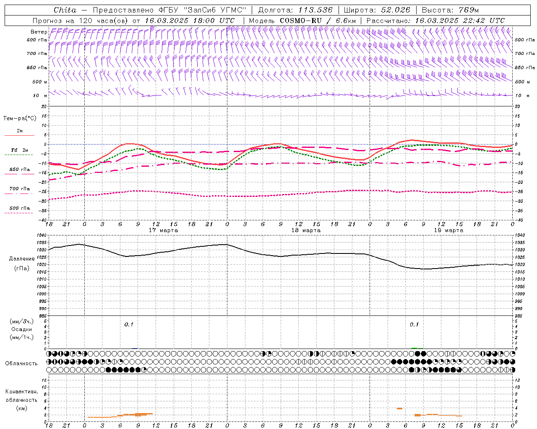The height and width of the screenshot is (429, 537).
Task: Click the "Облачность" cloud cover label
Action: pos(21,363)
